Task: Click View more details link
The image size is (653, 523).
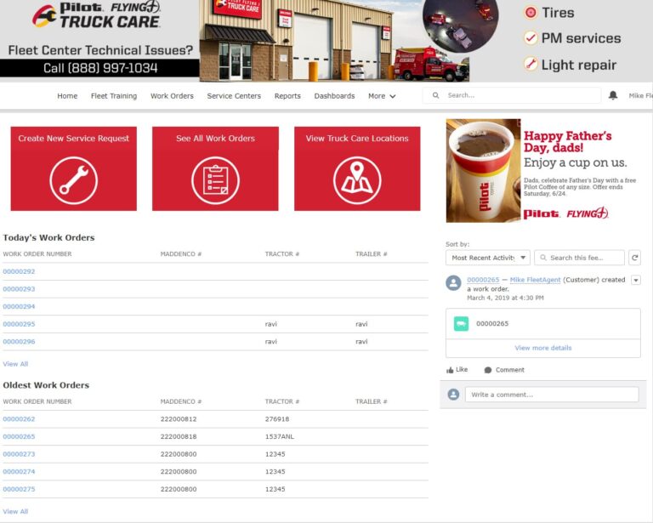Action: click(x=542, y=348)
